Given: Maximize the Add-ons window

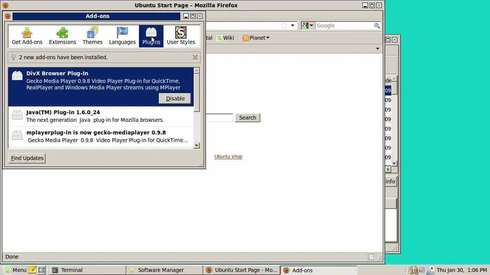Looking at the screenshot, I should 193,16.
